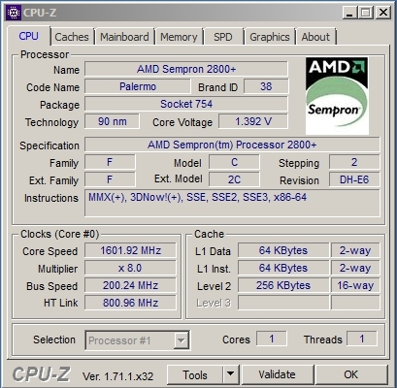
Task: Click the Brand ID value '38'
Action: 266,86
